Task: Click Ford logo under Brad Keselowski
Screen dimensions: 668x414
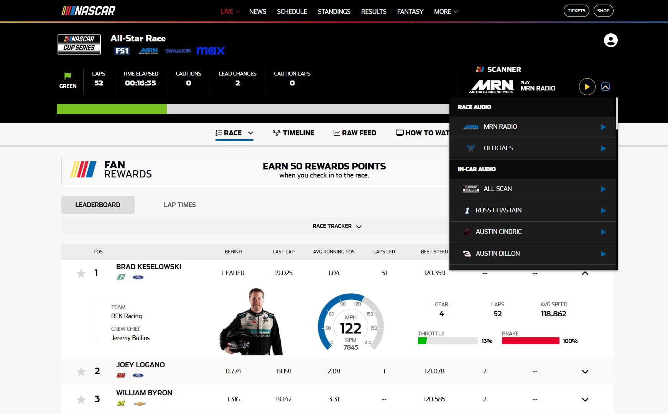Action: pyautogui.click(x=138, y=277)
